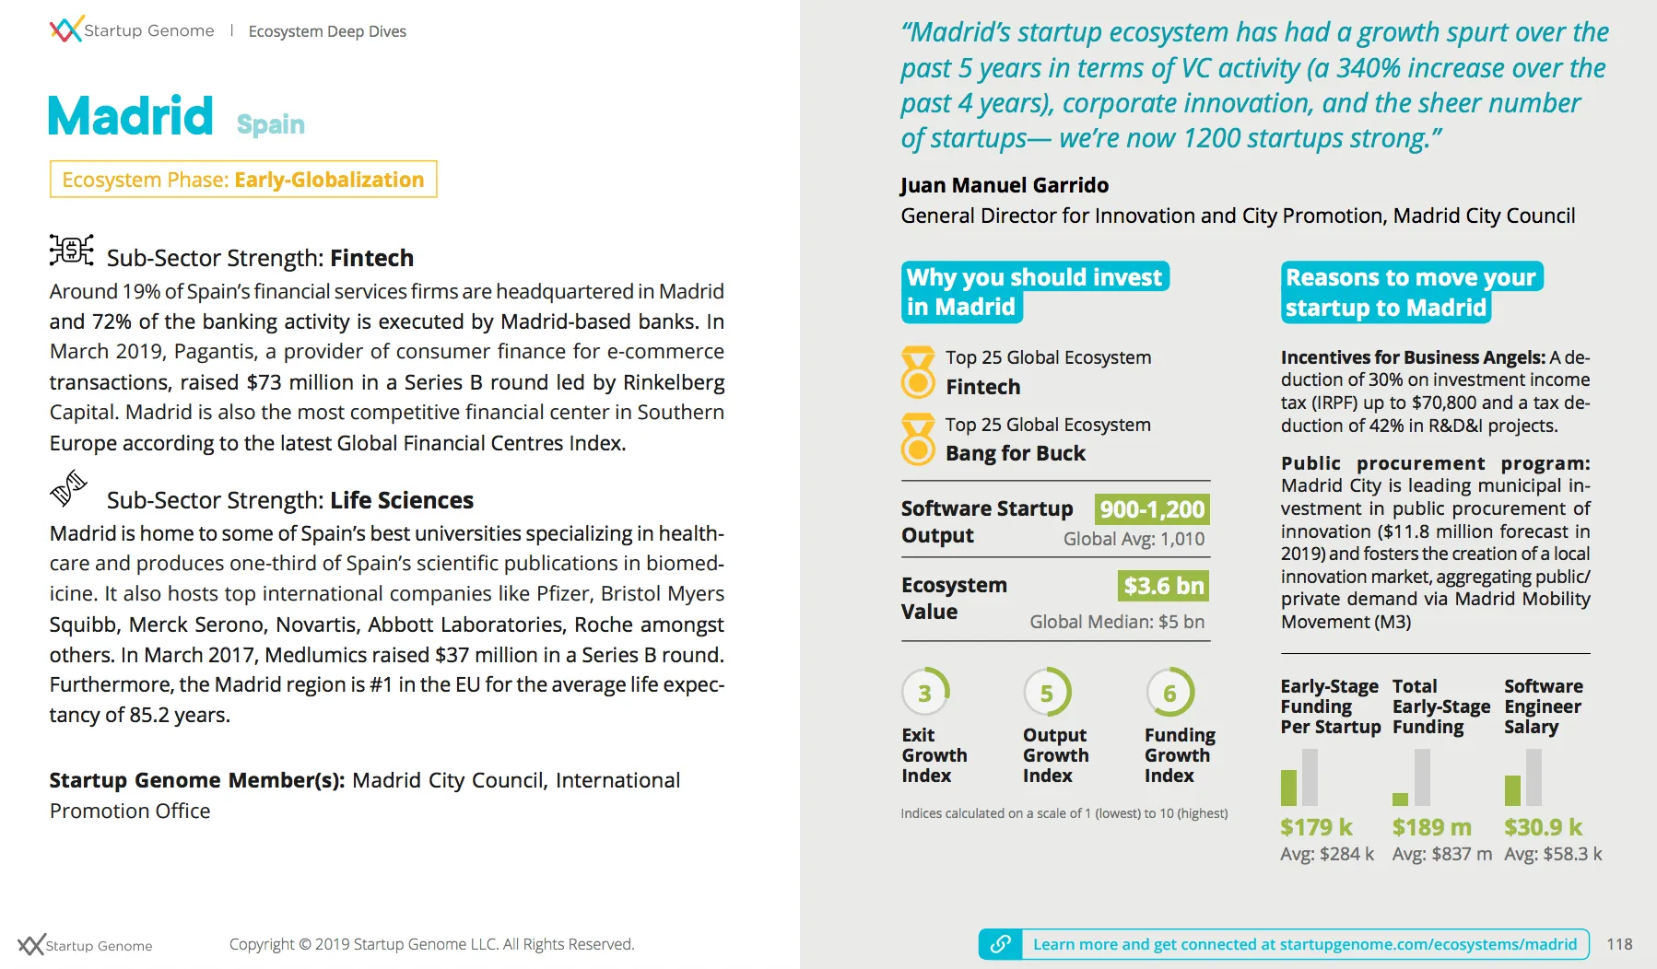
Task: Click the Fintech gold medal icon
Action: coord(917,372)
